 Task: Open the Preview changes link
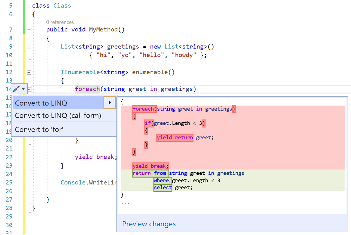149,224
